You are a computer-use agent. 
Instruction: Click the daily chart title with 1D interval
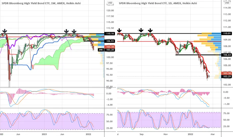coord(158,3)
